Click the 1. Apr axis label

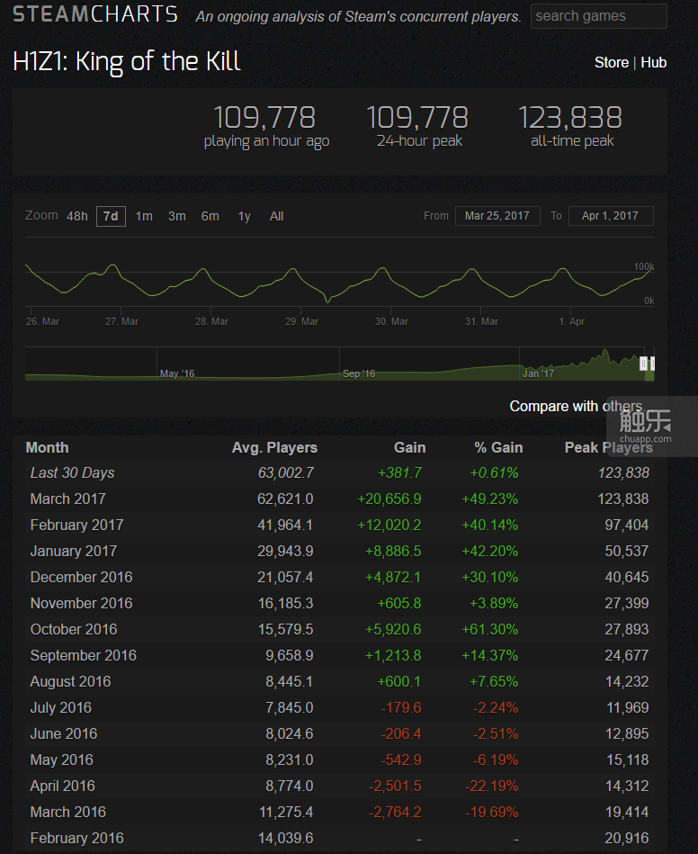[572, 322]
